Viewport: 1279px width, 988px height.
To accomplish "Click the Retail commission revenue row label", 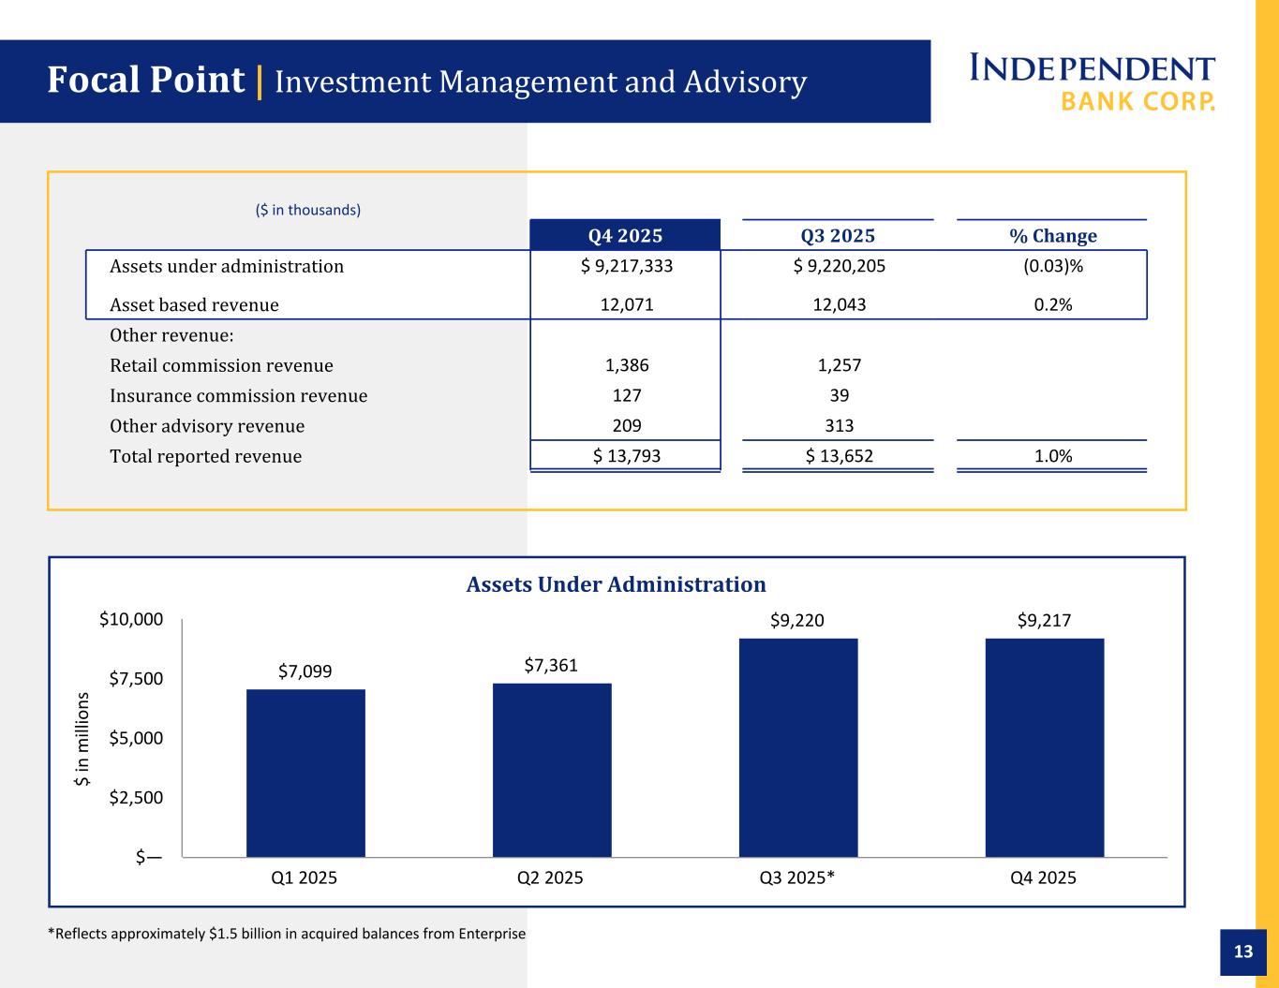I will [221, 365].
